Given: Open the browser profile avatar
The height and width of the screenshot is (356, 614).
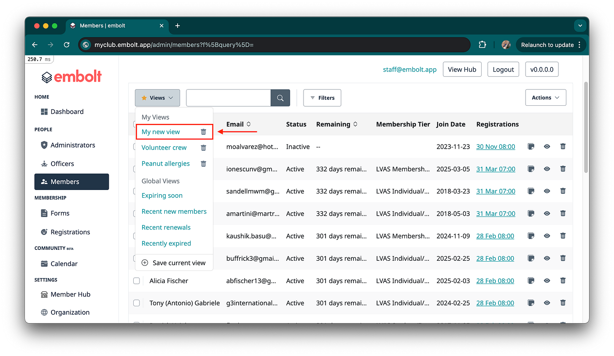Looking at the screenshot, I should pos(506,45).
